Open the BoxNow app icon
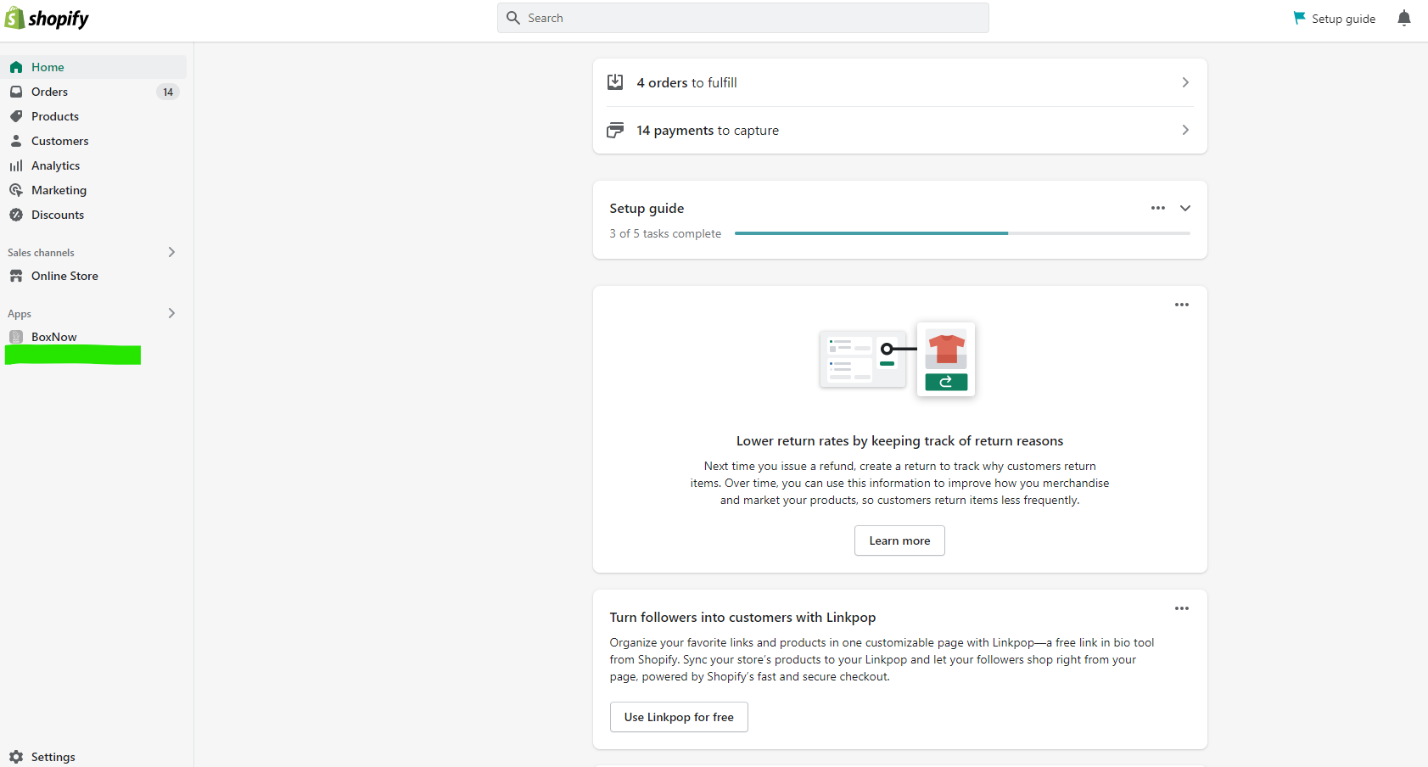Screen dimensions: 1428x767 16,337
